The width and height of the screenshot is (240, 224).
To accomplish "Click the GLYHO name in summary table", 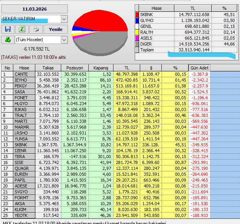I will coord(147,20).
